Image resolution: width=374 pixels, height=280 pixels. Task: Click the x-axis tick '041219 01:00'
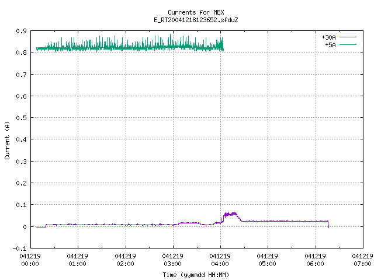tap(77, 260)
